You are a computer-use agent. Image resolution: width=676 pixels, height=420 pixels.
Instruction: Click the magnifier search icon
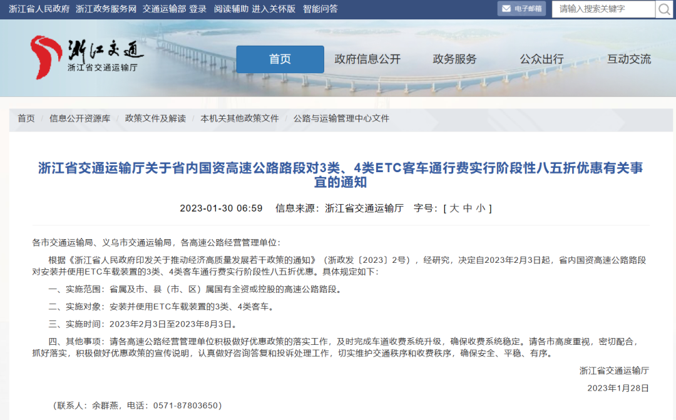pyautogui.click(x=663, y=9)
